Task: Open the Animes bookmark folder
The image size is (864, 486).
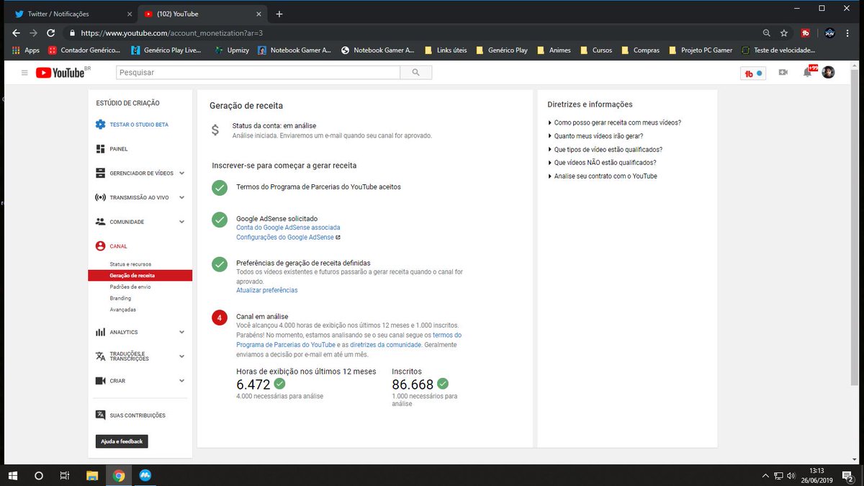Action: click(553, 50)
